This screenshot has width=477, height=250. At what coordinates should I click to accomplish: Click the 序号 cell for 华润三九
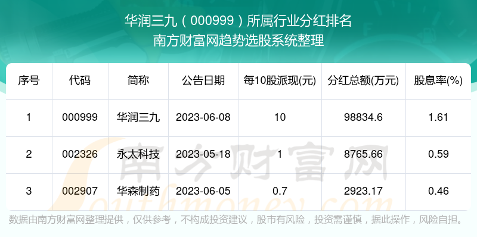tap(29, 117)
